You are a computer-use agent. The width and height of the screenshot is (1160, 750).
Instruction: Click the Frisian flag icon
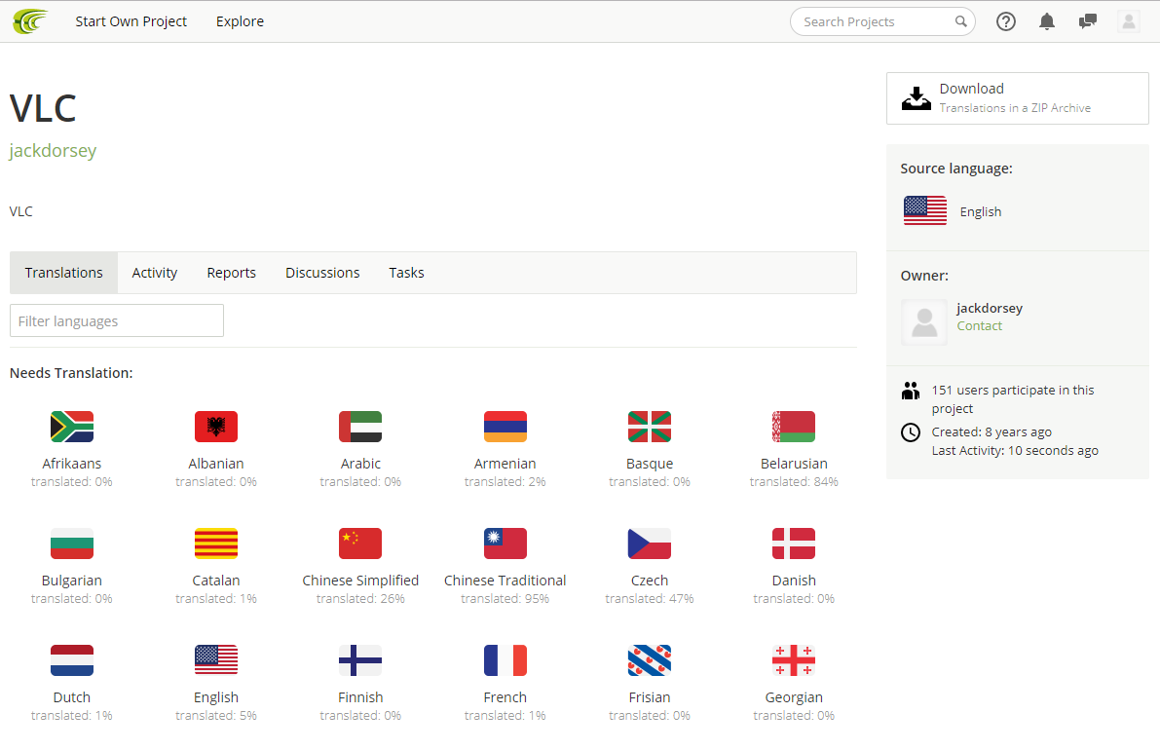650,660
